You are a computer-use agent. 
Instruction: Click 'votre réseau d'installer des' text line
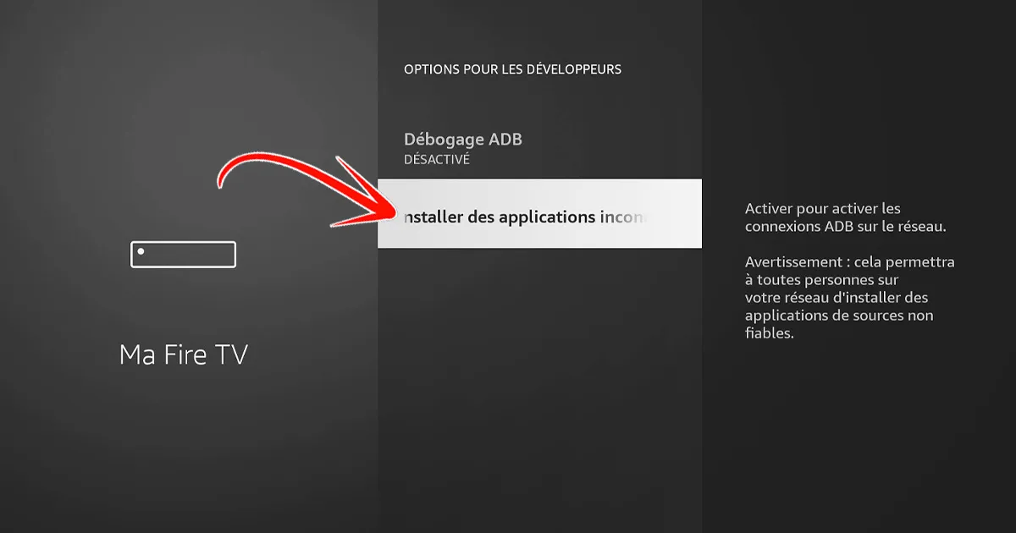pos(836,298)
